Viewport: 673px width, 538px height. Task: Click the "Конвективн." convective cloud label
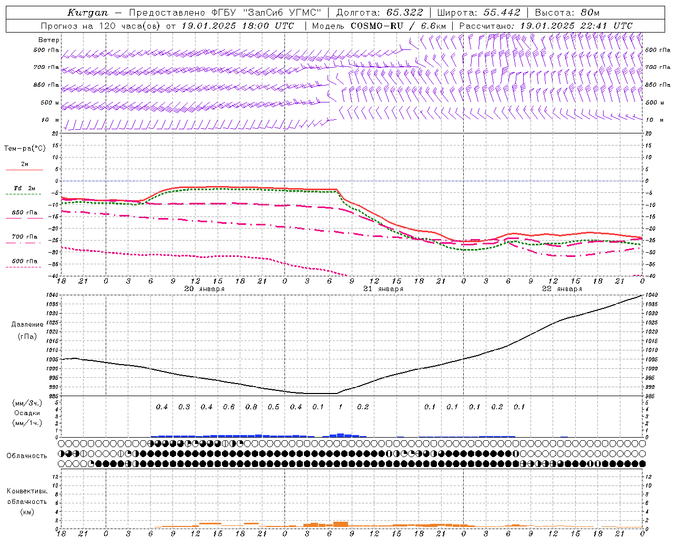point(27,491)
